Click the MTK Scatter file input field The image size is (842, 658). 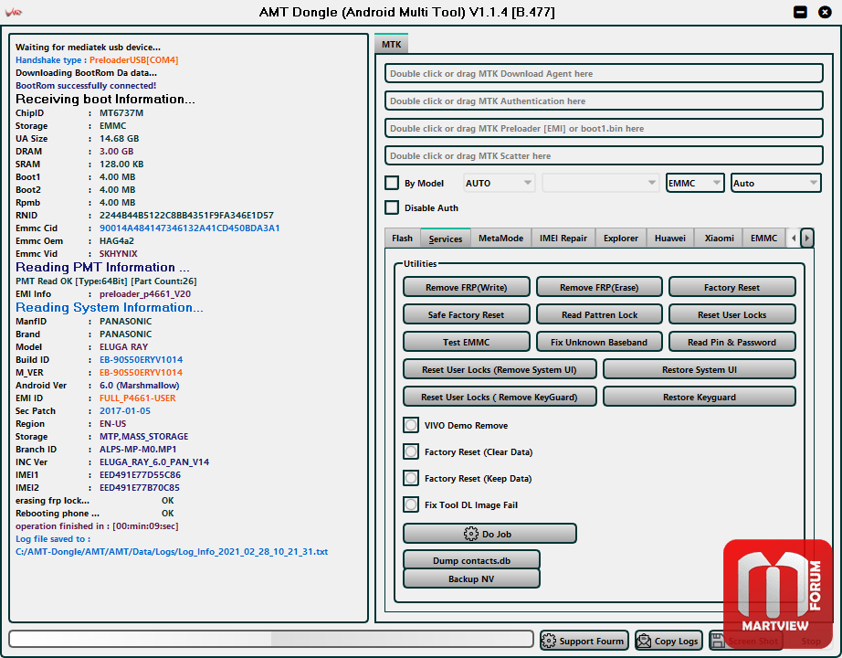click(603, 156)
